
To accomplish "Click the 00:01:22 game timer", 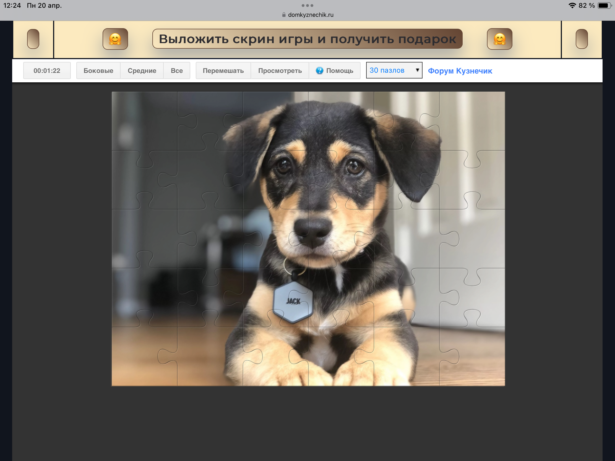I will (47, 70).
